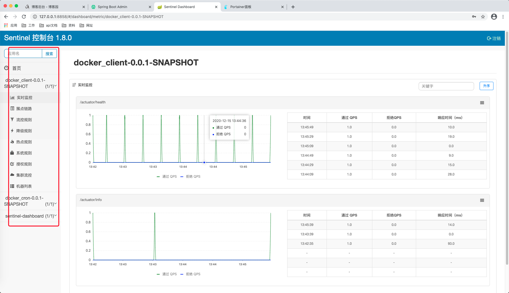Open the /actuator/info panel menu icon
The width and height of the screenshot is (509, 293).
click(x=482, y=200)
